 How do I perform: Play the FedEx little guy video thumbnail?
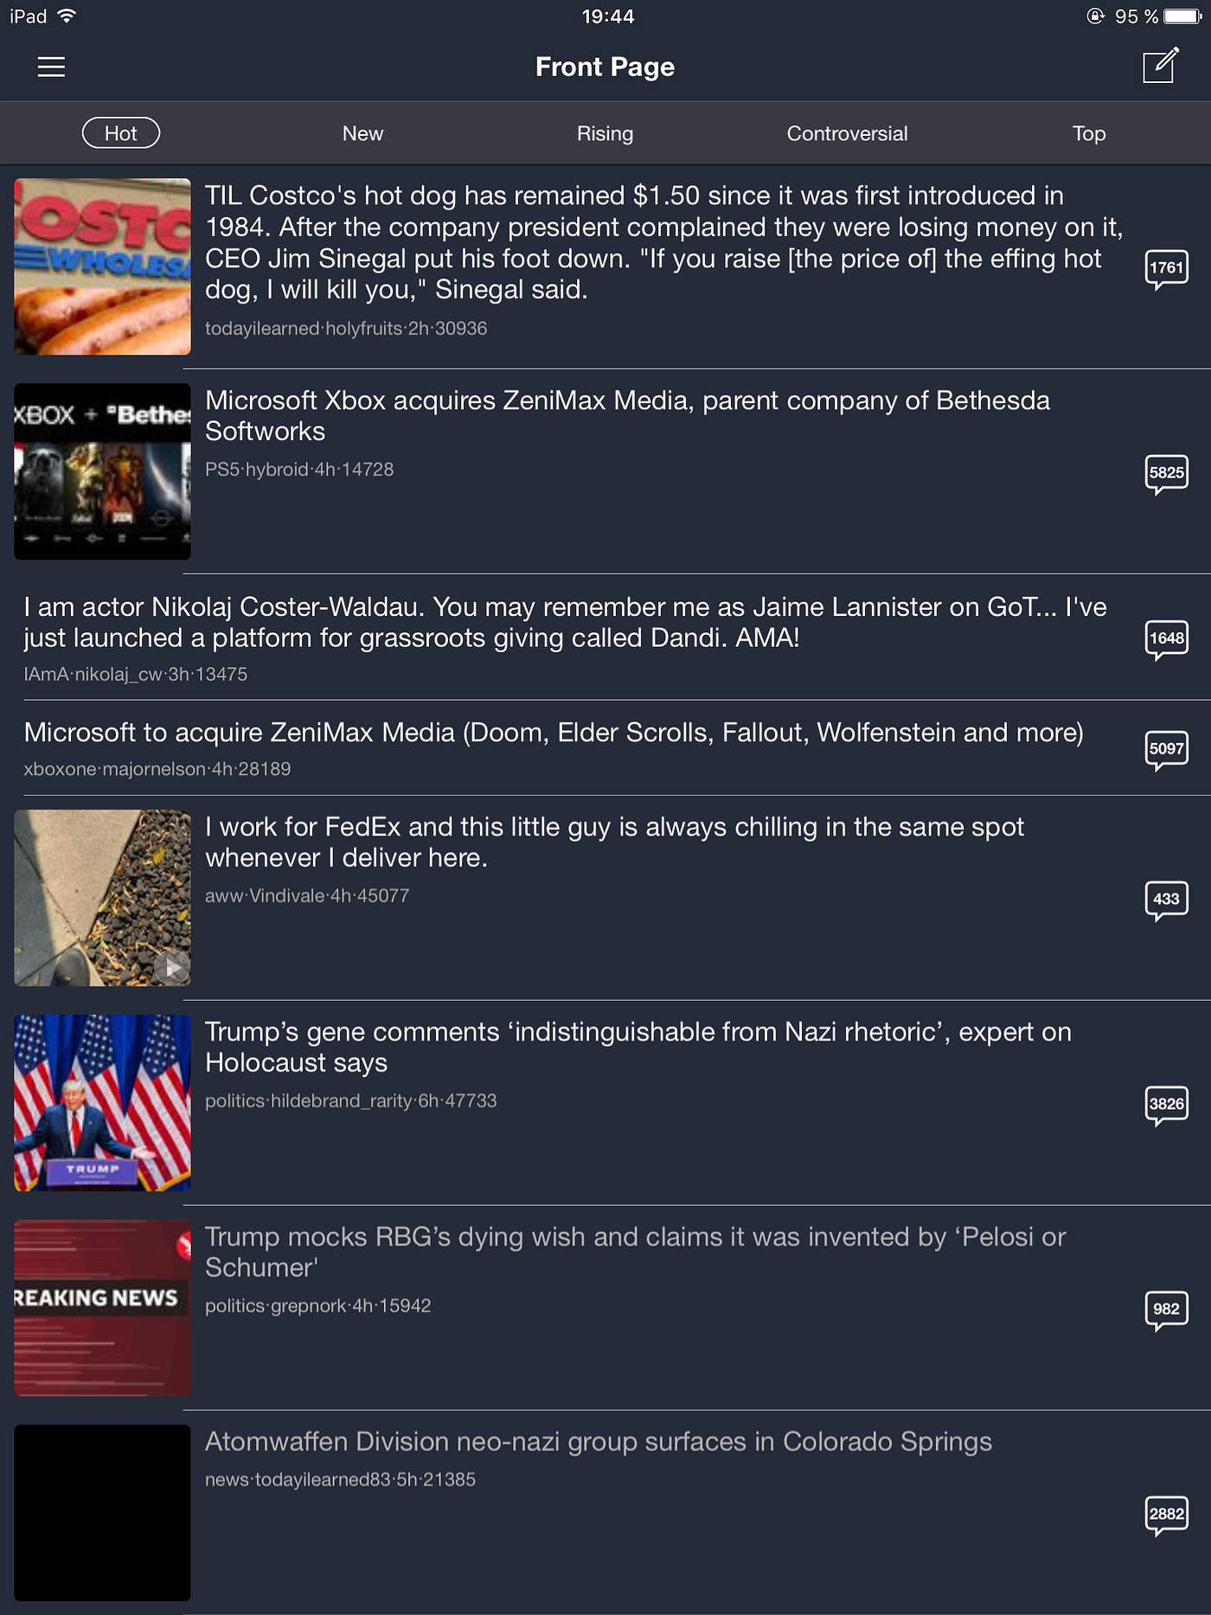pyautogui.click(x=102, y=898)
